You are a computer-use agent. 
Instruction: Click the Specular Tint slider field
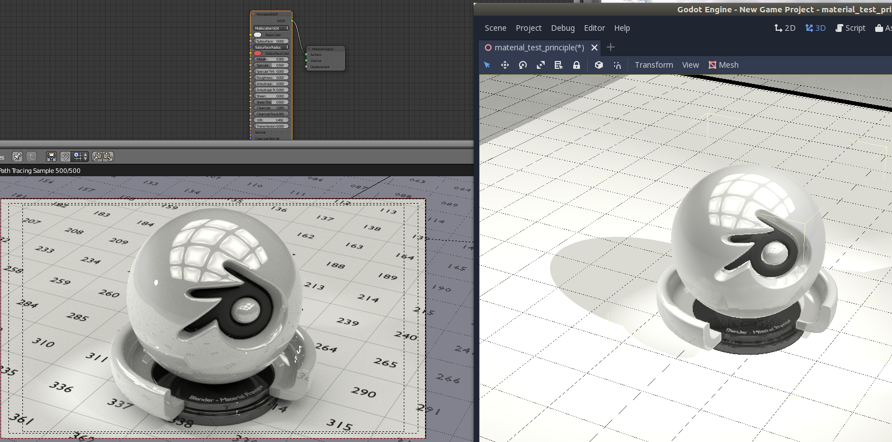coord(271,72)
